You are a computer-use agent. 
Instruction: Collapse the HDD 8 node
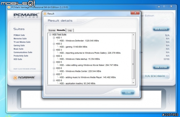coord(54,80)
